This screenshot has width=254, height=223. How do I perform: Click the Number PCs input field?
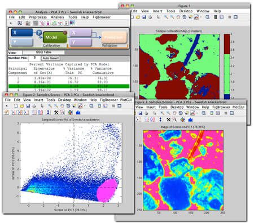(34, 58)
